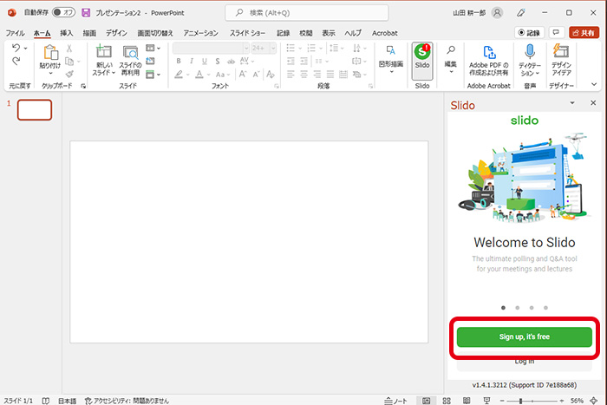The height and width of the screenshot is (405, 607).
Task: Close the Slido pane
Action: (593, 103)
